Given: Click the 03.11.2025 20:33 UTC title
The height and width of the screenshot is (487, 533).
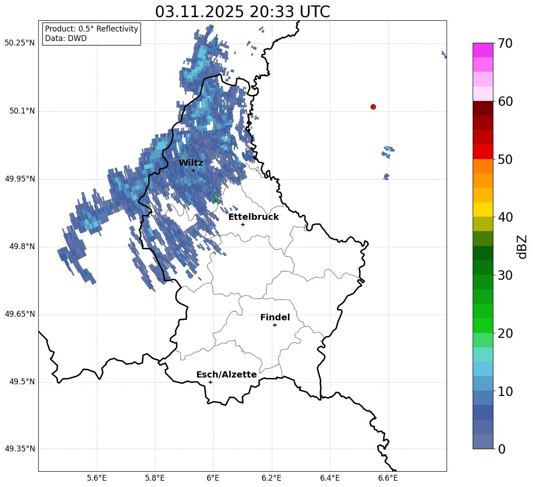Looking at the screenshot, I should click(x=242, y=12).
